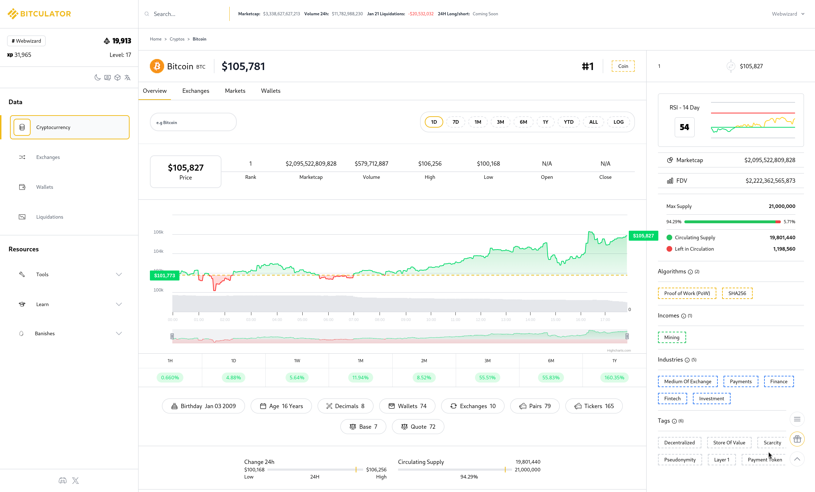Click the Tags info icon
This screenshot has height=492, width=815.
click(674, 421)
